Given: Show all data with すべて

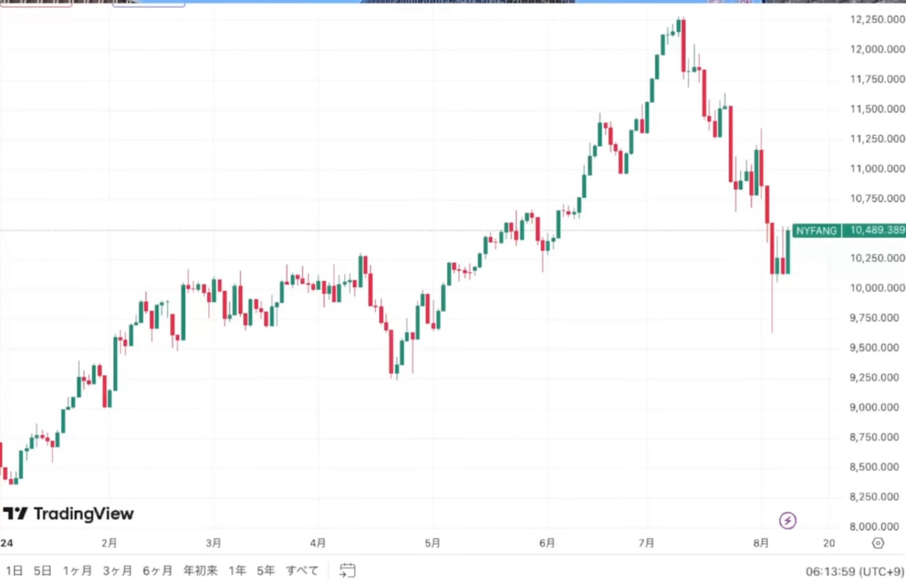Looking at the screenshot, I should click(x=302, y=571).
